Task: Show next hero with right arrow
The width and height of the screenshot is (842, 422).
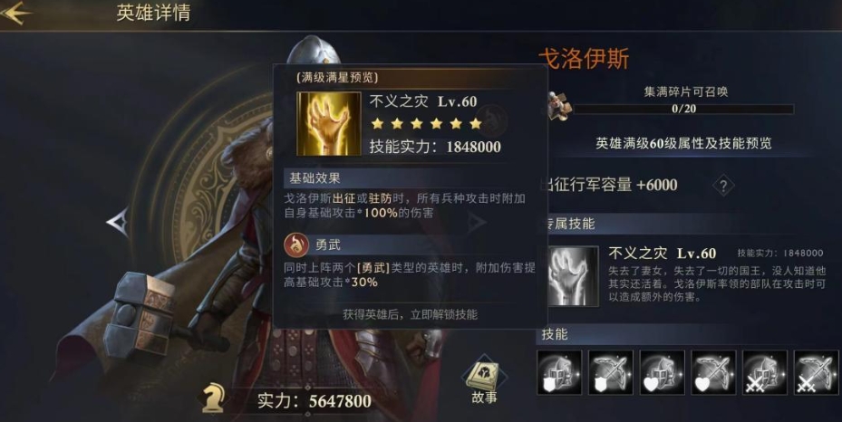Action: coord(476,222)
